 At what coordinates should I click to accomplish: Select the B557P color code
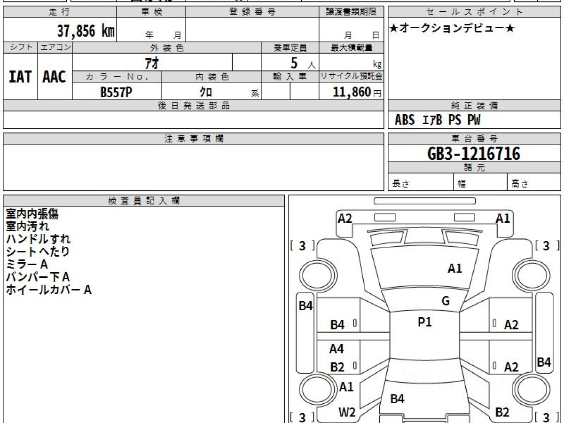coord(116,92)
